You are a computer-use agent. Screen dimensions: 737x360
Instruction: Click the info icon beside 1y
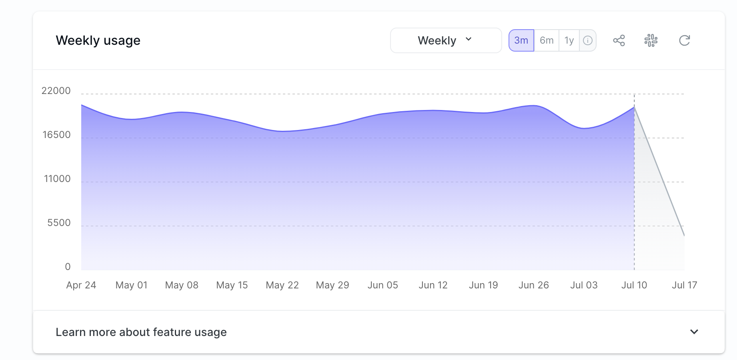tap(588, 40)
